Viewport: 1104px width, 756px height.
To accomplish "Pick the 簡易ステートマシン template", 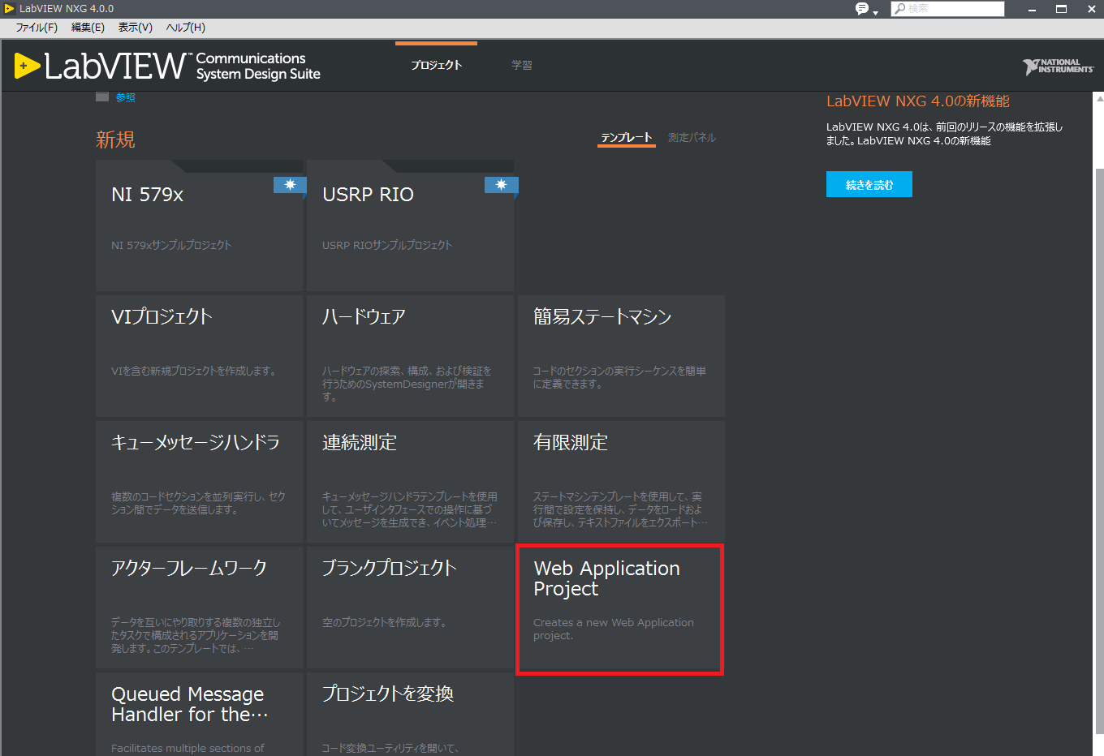I will 621,355.
